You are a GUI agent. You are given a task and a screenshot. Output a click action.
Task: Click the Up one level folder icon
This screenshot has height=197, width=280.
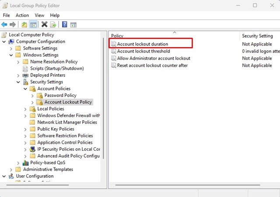pyautogui.click(x=24, y=24)
